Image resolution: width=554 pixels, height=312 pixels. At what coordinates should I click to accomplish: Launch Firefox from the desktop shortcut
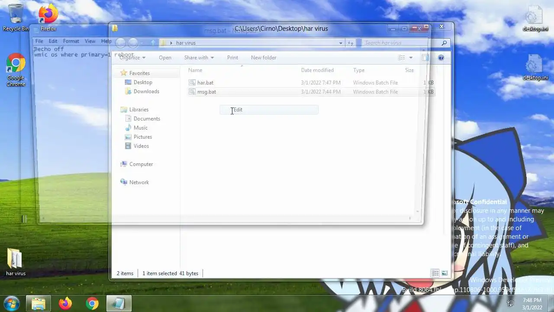pos(48,17)
